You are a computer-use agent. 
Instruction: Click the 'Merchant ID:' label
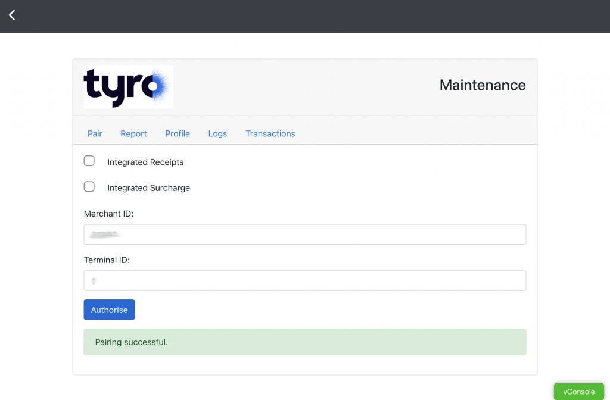(108, 214)
